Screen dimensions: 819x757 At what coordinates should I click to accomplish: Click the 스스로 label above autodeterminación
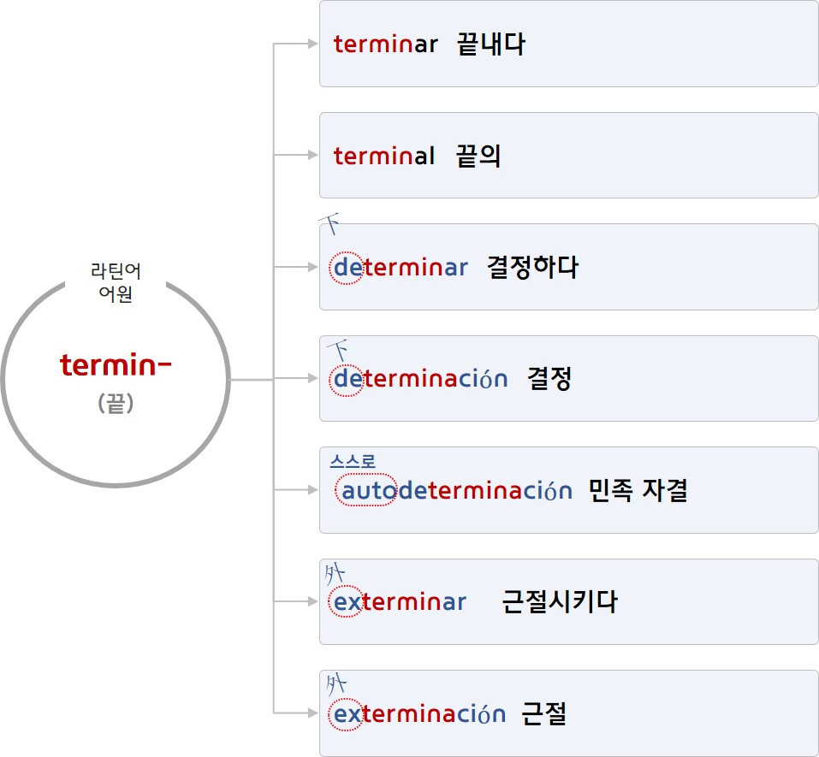click(353, 461)
